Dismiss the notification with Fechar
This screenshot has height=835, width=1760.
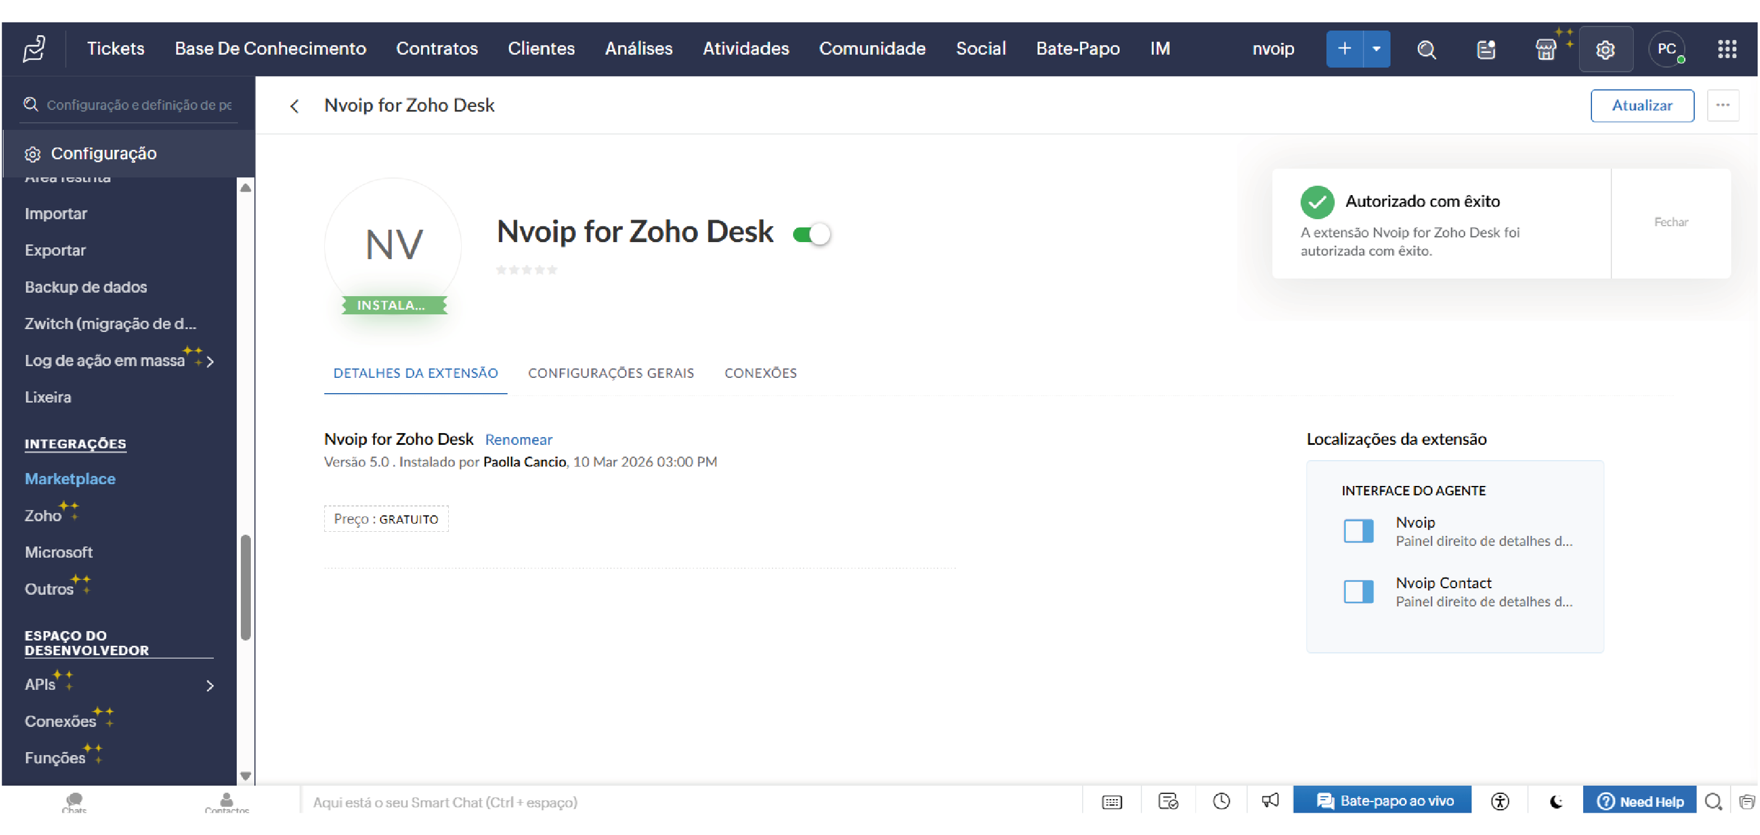tap(1670, 222)
